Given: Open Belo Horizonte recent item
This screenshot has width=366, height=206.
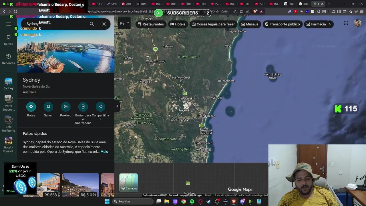Looking at the screenshot, I should (x=9, y=124).
